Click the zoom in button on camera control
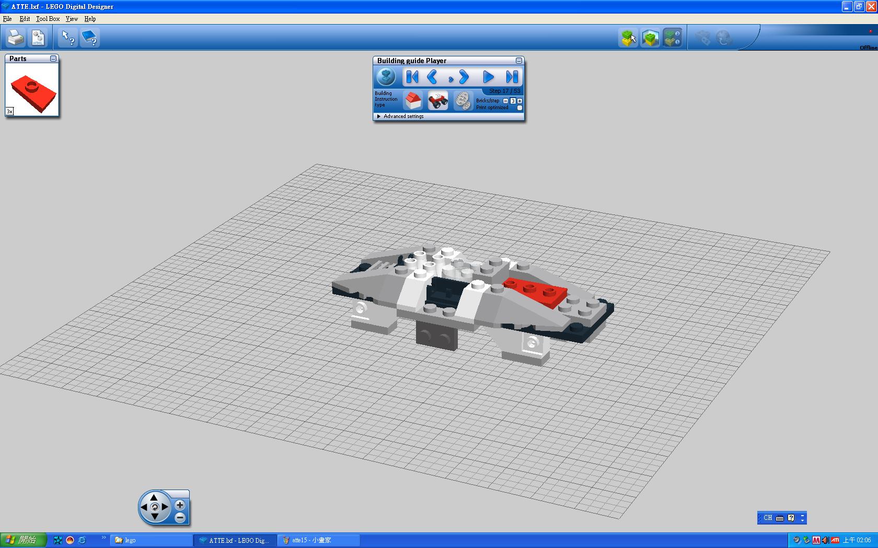This screenshot has width=878, height=548. [180, 505]
